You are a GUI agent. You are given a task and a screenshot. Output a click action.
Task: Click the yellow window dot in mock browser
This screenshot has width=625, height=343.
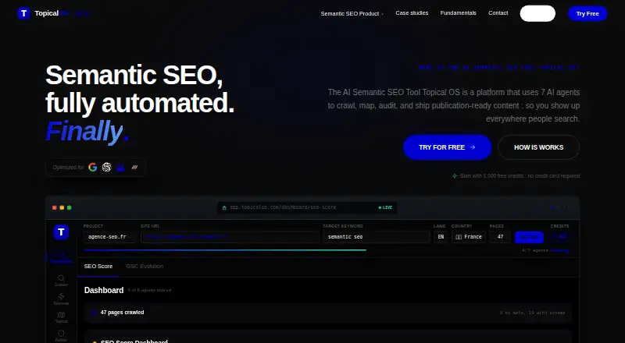pyautogui.click(x=62, y=207)
